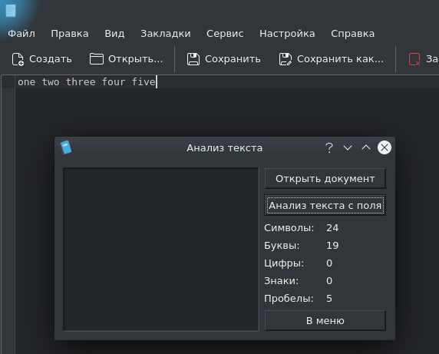Click the blue icon in the Анализ текста title bar

pos(66,147)
